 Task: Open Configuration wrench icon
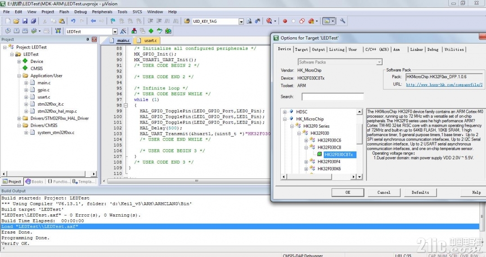pyautogui.click(x=342, y=21)
